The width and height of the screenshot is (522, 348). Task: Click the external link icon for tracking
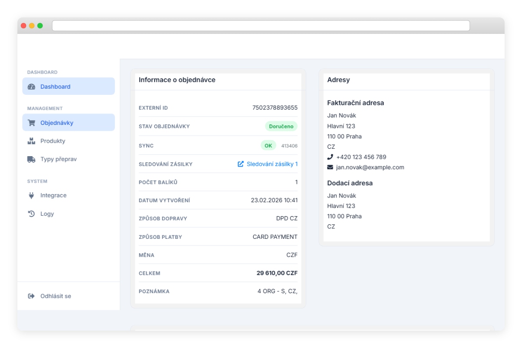241,164
